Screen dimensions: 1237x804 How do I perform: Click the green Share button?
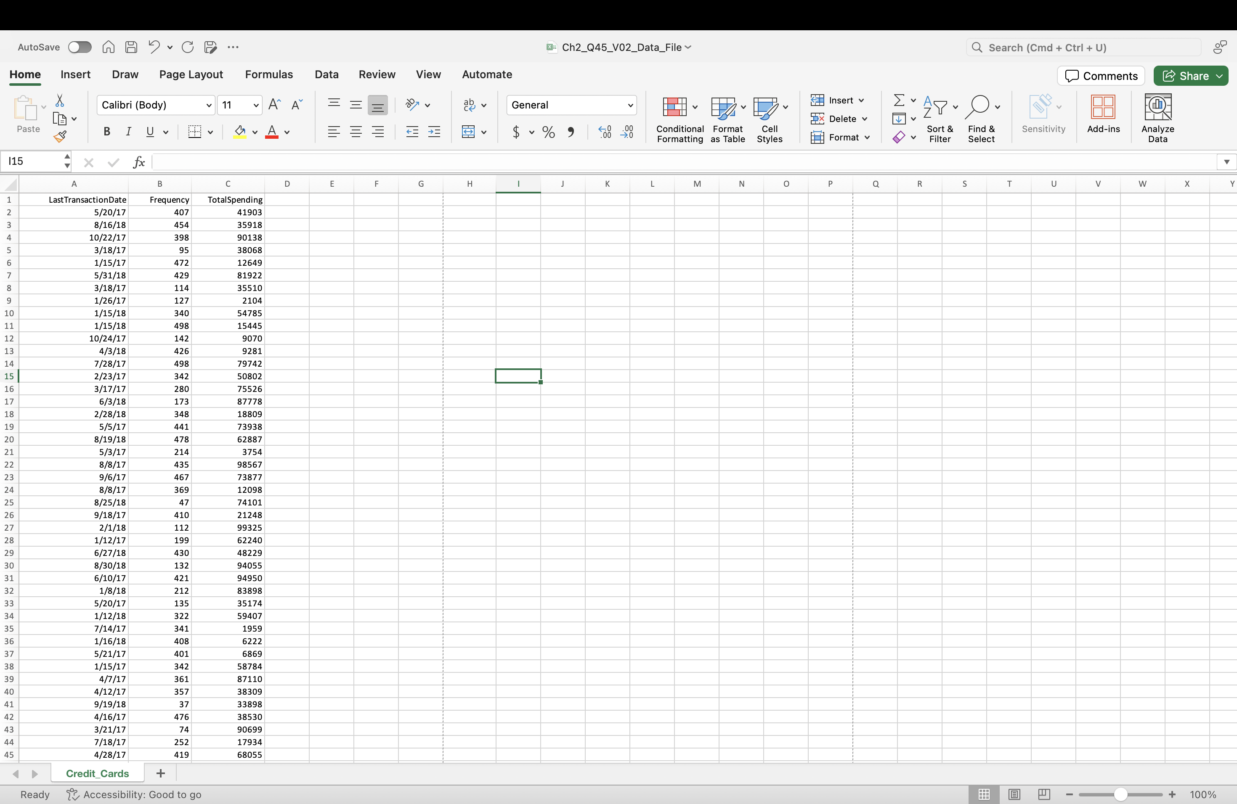click(1186, 76)
